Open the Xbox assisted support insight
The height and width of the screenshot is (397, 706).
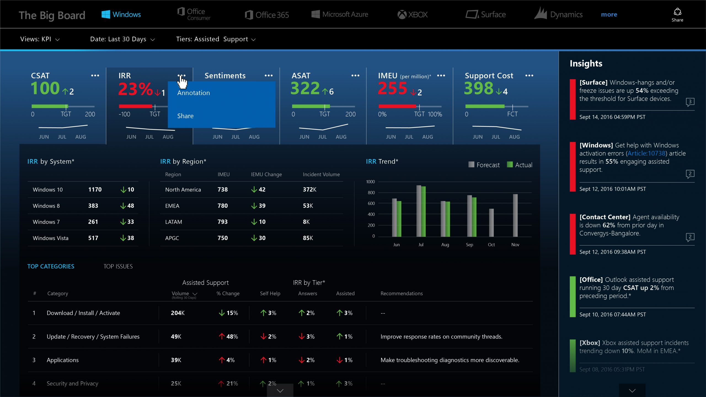click(x=632, y=356)
